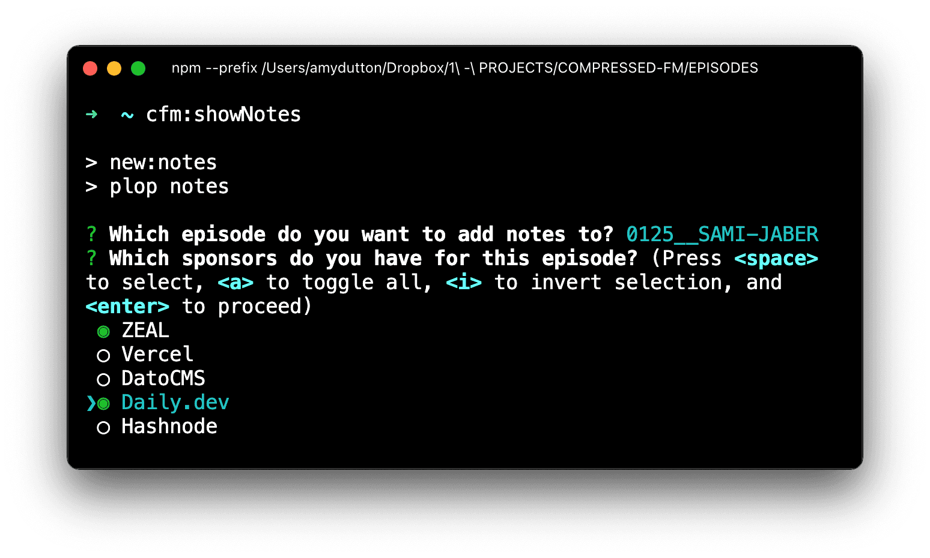The height and width of the screenshot is (558, 930).
Task: Click the 0125__SAMI-JABER episode answer
Action: coord(722,235)
